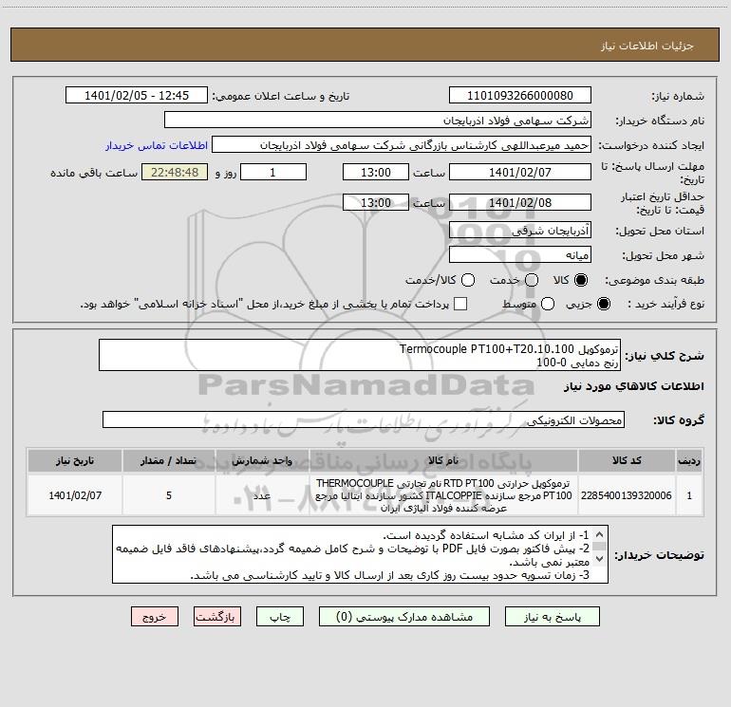Open مشاهده مدارک پیوستی (0) button
Screen dimensions: 731x707
click(x=404, y=617)
